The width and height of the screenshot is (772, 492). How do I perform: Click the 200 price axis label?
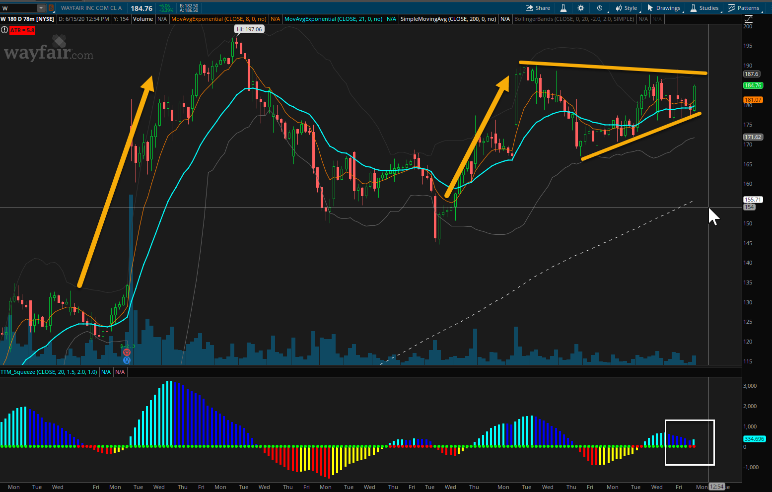click(748, 26)
